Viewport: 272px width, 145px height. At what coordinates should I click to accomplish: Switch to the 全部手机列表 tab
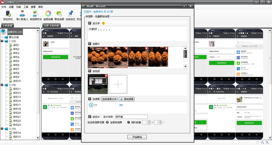51,25
